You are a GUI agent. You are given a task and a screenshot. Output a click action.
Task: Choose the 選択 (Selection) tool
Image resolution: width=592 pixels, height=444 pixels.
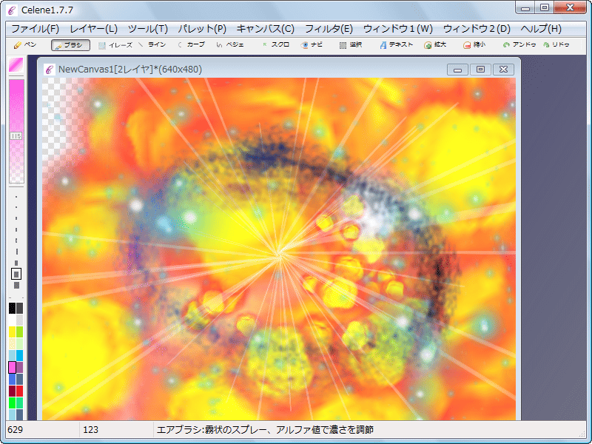[351, 45]
